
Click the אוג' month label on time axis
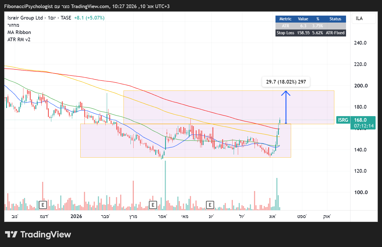pos(273,216)
